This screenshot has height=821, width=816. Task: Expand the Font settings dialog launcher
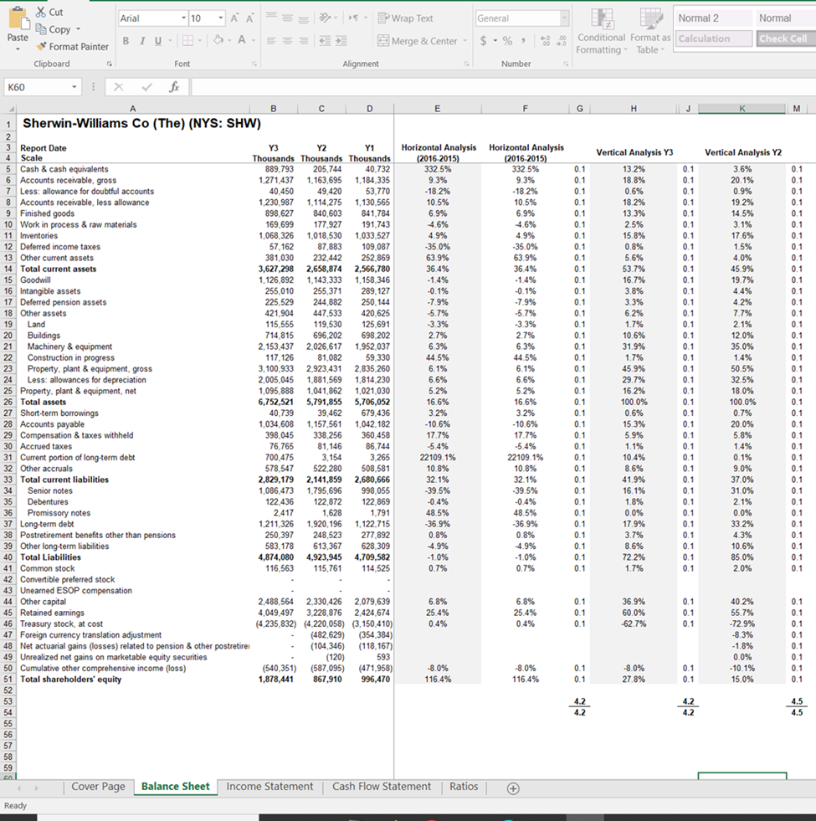tap(254, 64)
